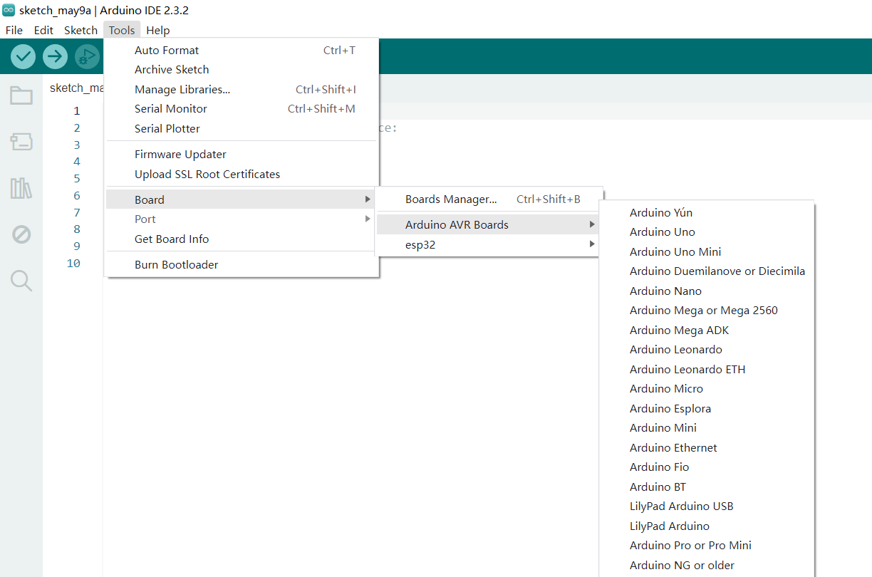The image size is (872, 577).
Task: Select the Arduino Ethernet board
Action: tap(706, 448)
